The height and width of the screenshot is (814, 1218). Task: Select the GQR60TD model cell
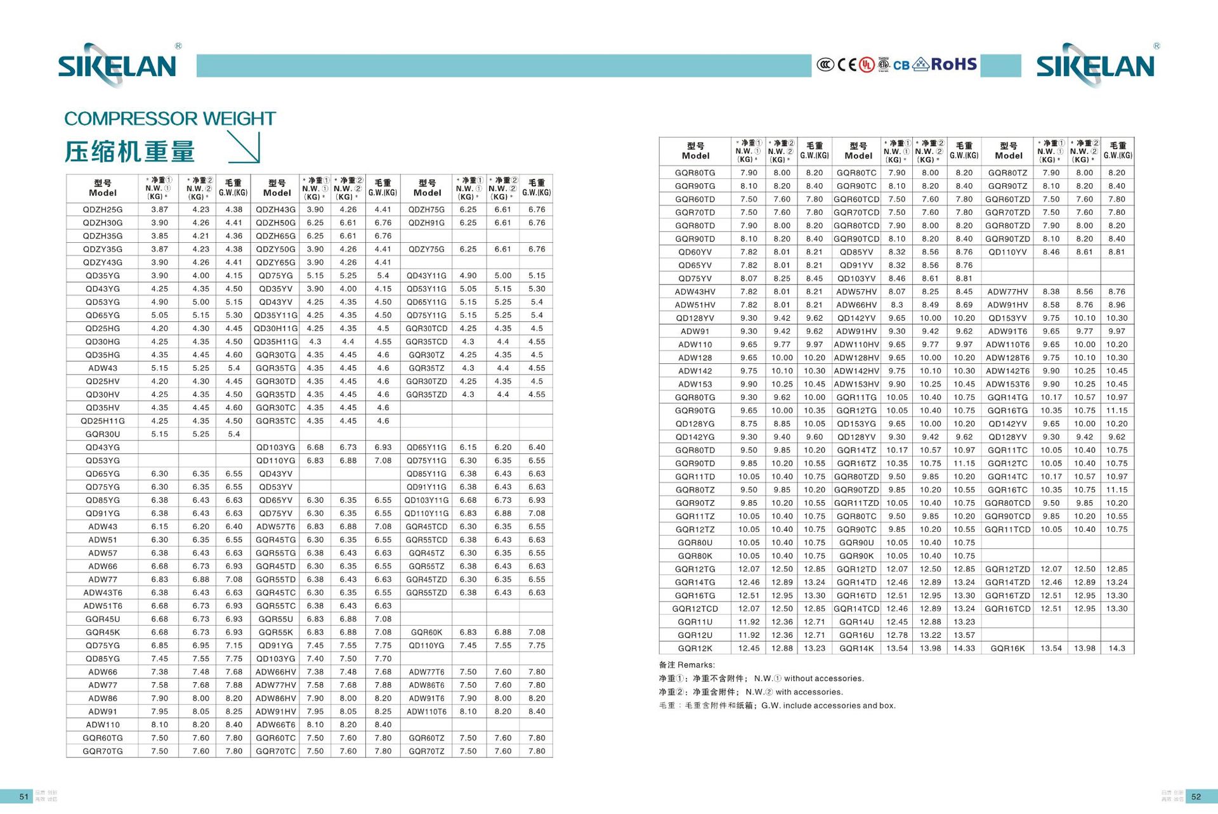pyautogui.click(x=695, y=199)
